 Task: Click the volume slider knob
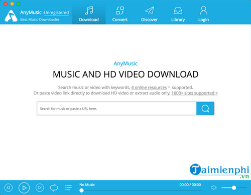(x=234, y=188)
